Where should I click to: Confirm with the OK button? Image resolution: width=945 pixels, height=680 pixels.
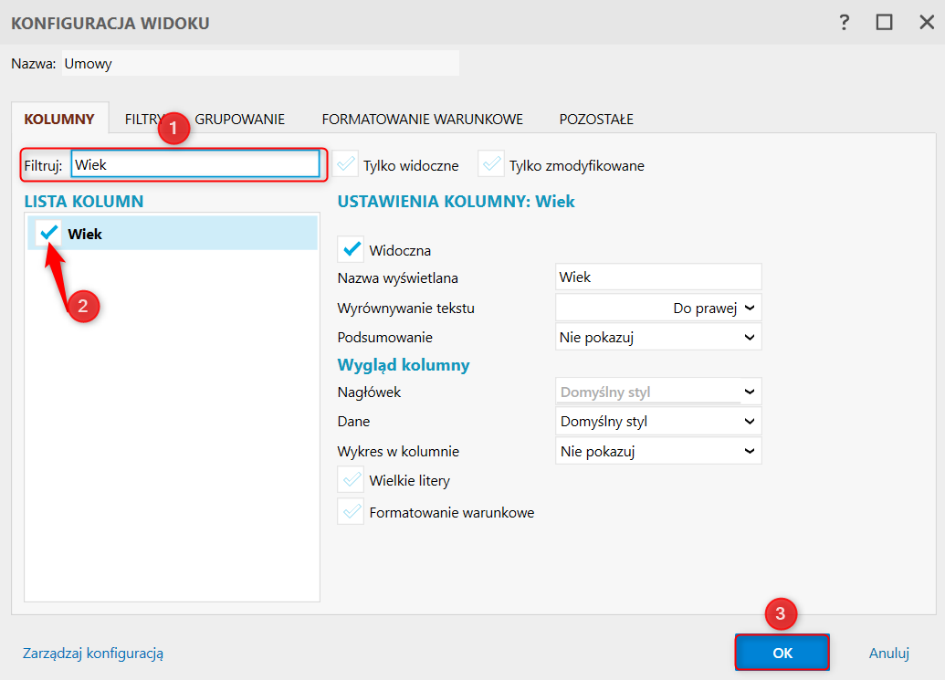pyautogui.click(x=782, y=653)
